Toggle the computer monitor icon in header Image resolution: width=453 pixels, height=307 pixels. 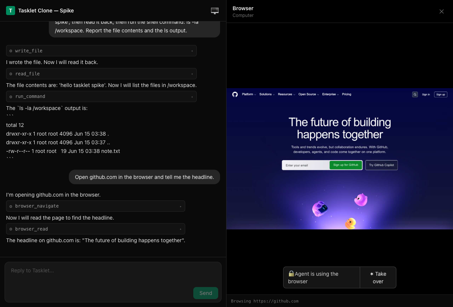click(215, 11)
